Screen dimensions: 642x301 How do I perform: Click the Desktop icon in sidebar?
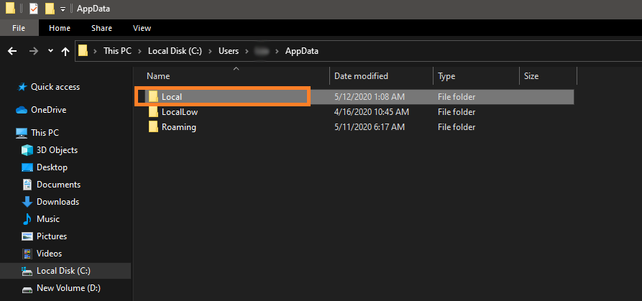pyautogui.click(x=27, y=167)
